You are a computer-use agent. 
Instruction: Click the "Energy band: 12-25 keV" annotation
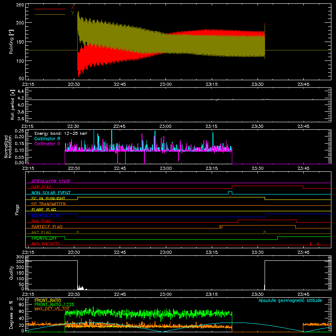61,134
